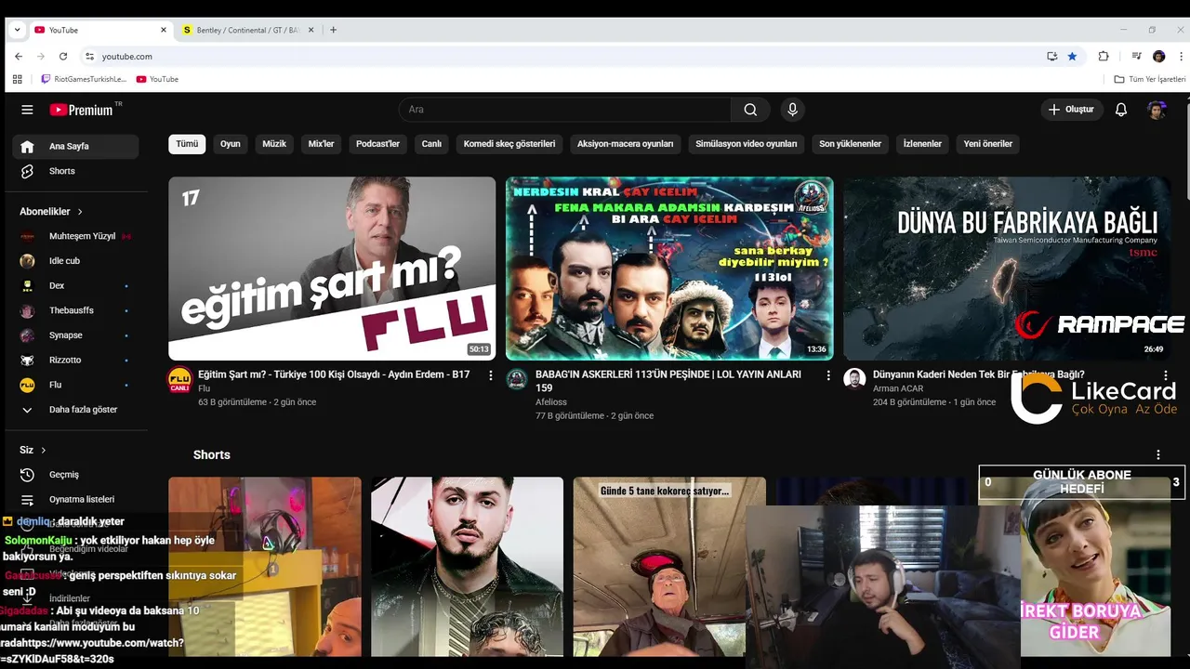Open Geçmiş history in sidebar
The height and width of the screenshot is (669, 1190).
tap(75, 475)
